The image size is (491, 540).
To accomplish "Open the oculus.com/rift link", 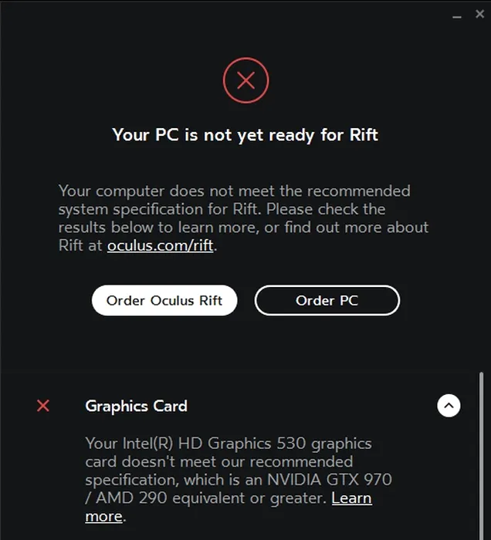I will [x=161, y=246].
